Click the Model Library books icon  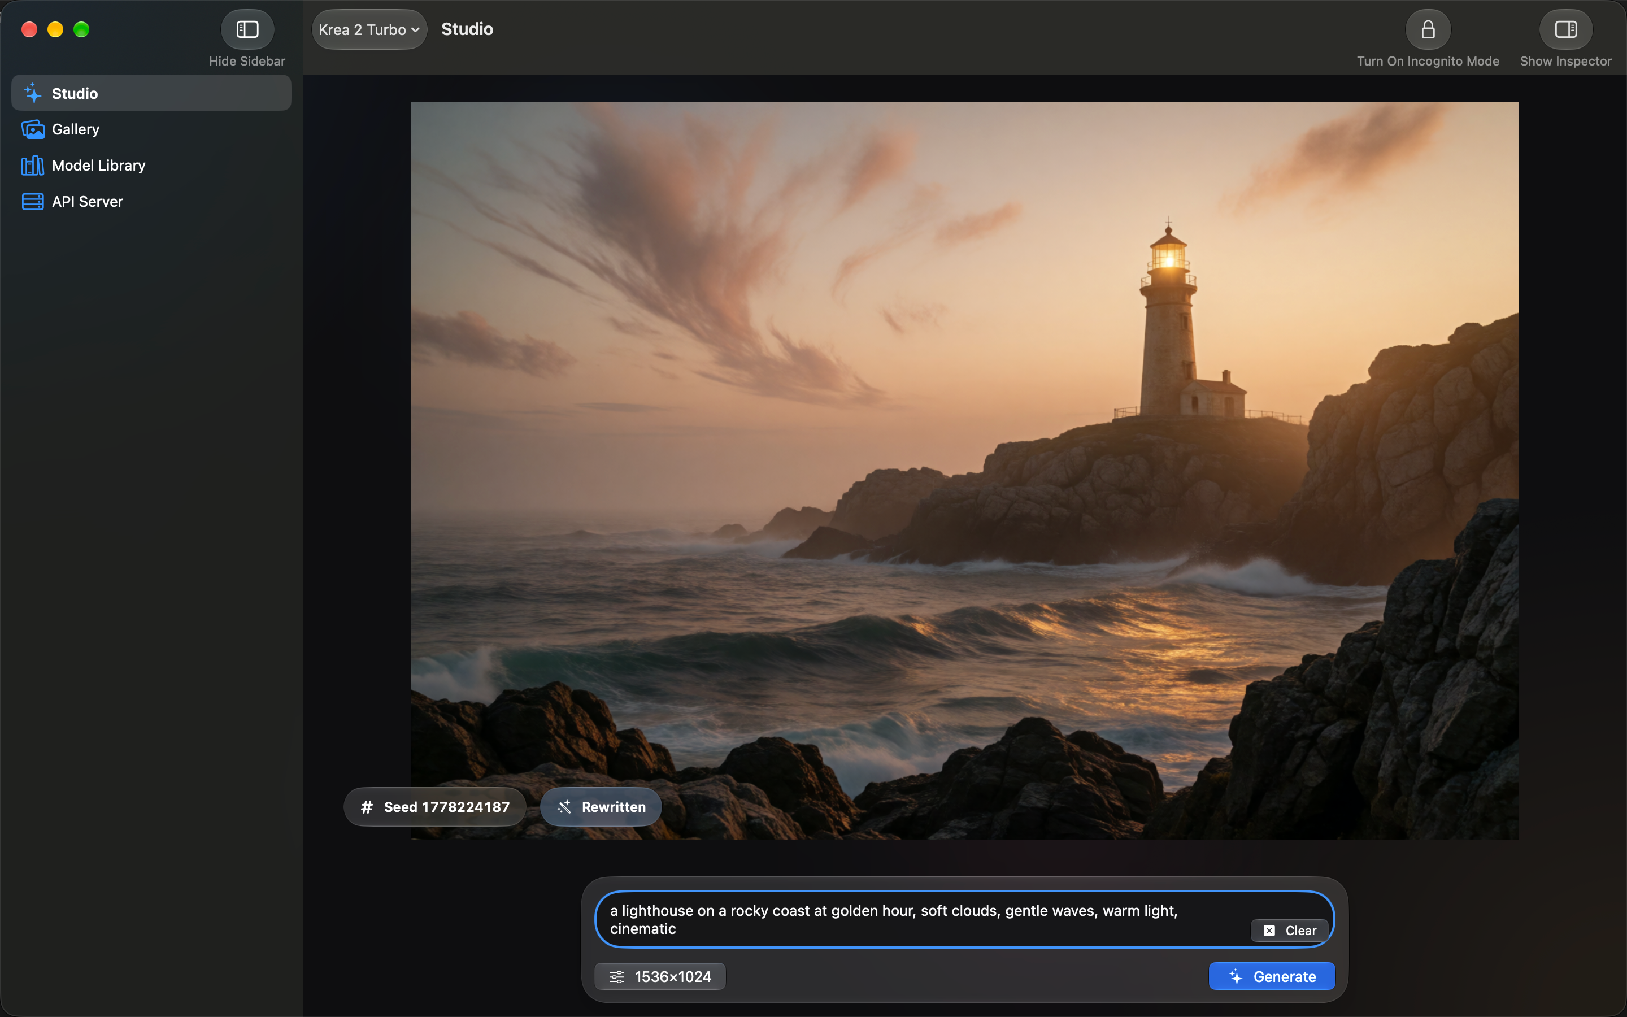point(32,166)
